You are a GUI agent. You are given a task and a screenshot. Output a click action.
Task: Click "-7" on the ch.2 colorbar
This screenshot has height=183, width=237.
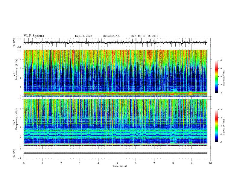point(221,142)
